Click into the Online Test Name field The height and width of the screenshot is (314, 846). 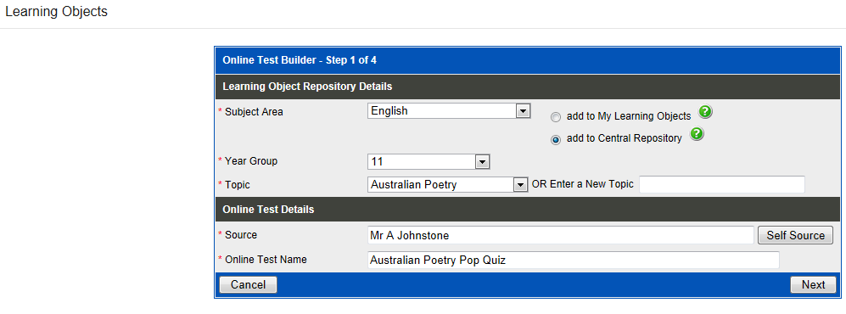coord(574,260)
